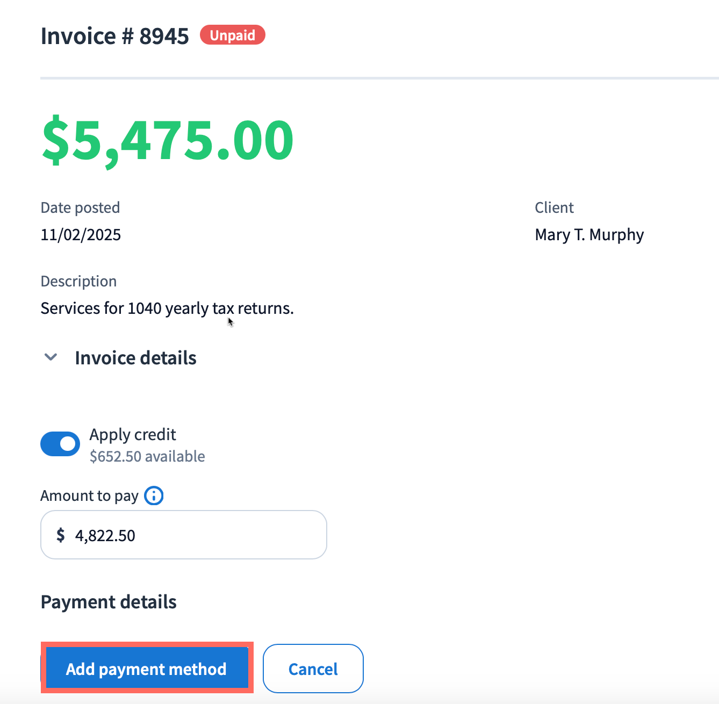Click the dollar sign in the amount field

pos(61,535)
